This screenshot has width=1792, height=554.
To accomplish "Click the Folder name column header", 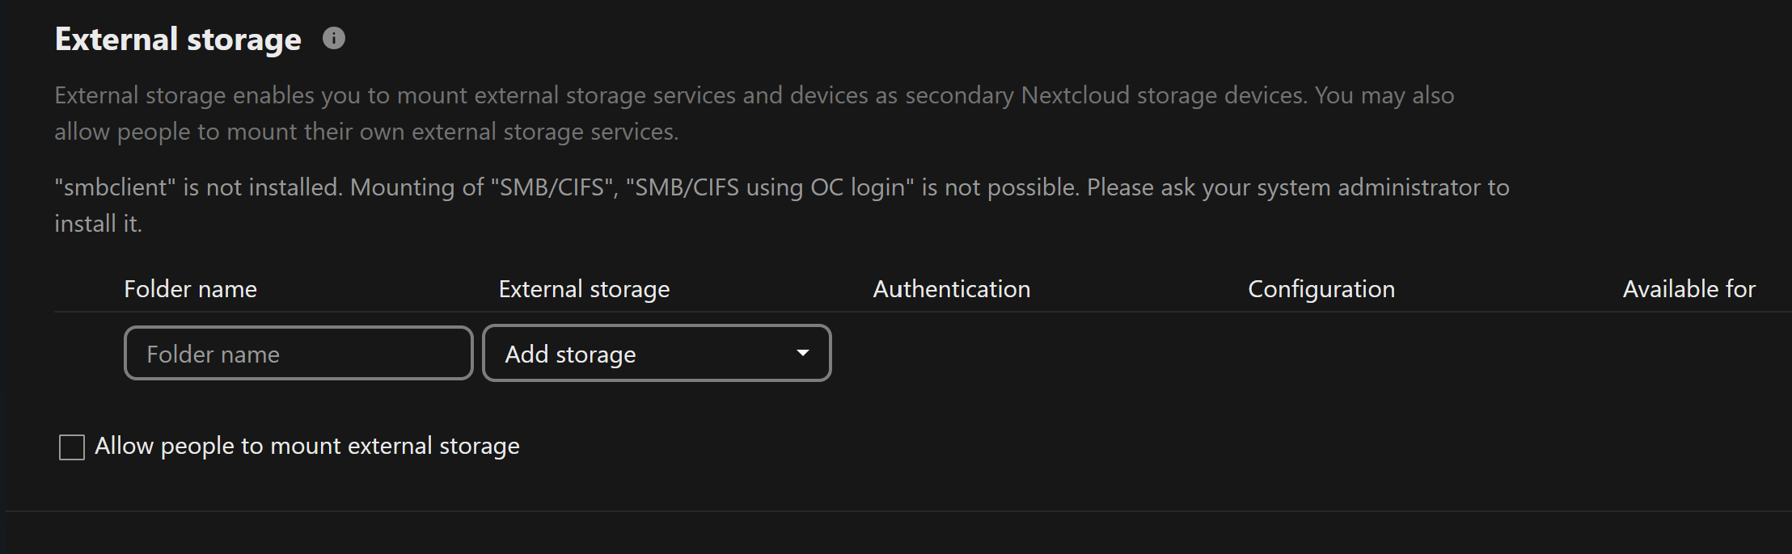I will (x=190, y=289).
